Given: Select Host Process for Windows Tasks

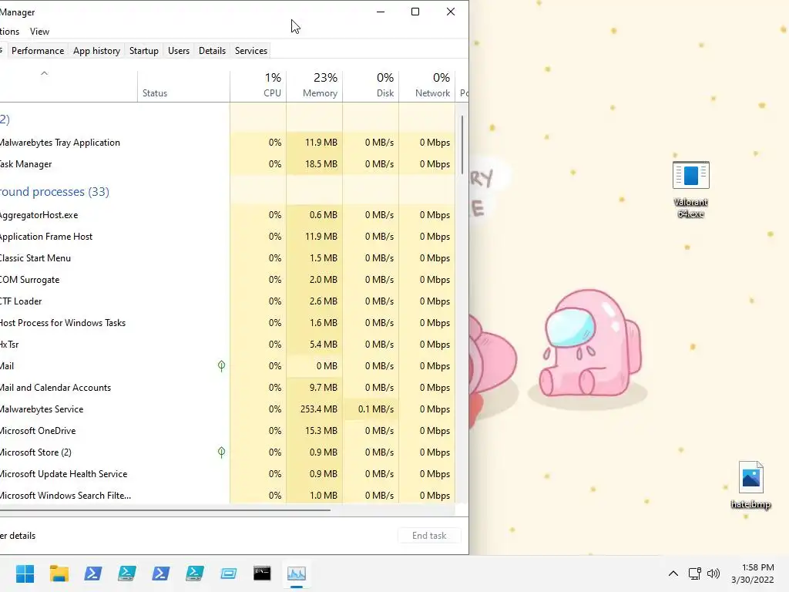Looking at the screenshot, I should coord(227,323).
